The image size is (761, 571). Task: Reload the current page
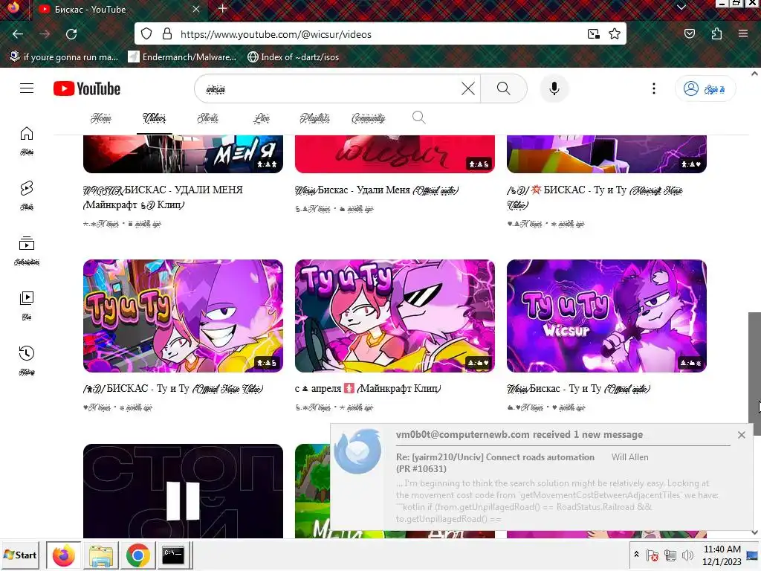pyautogui.click(x=71, y=34)
